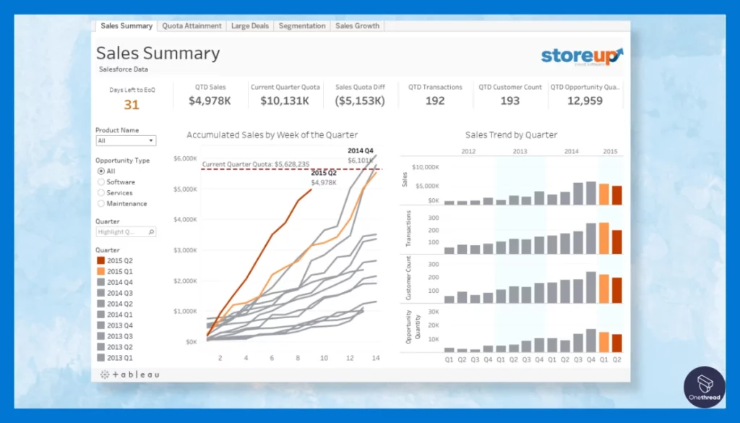The height and width of the screenshot is (423, 740).
Task: Click the QTD Opportunity Quantity value 12,959
Action: [585, 101]
